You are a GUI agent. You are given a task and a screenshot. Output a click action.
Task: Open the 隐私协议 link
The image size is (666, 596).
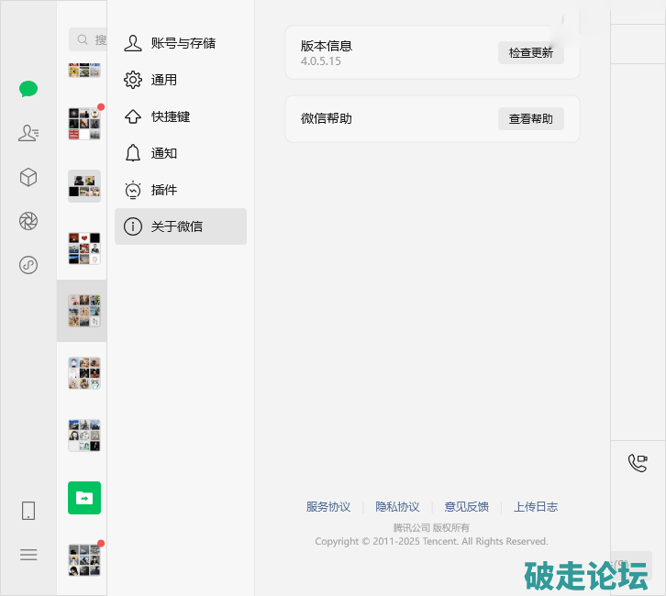[397, 507]
